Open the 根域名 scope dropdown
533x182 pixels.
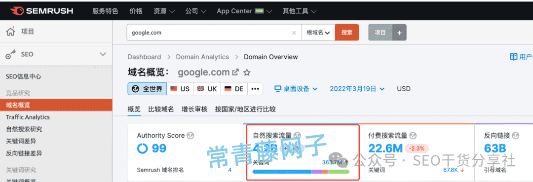(318, 33)
